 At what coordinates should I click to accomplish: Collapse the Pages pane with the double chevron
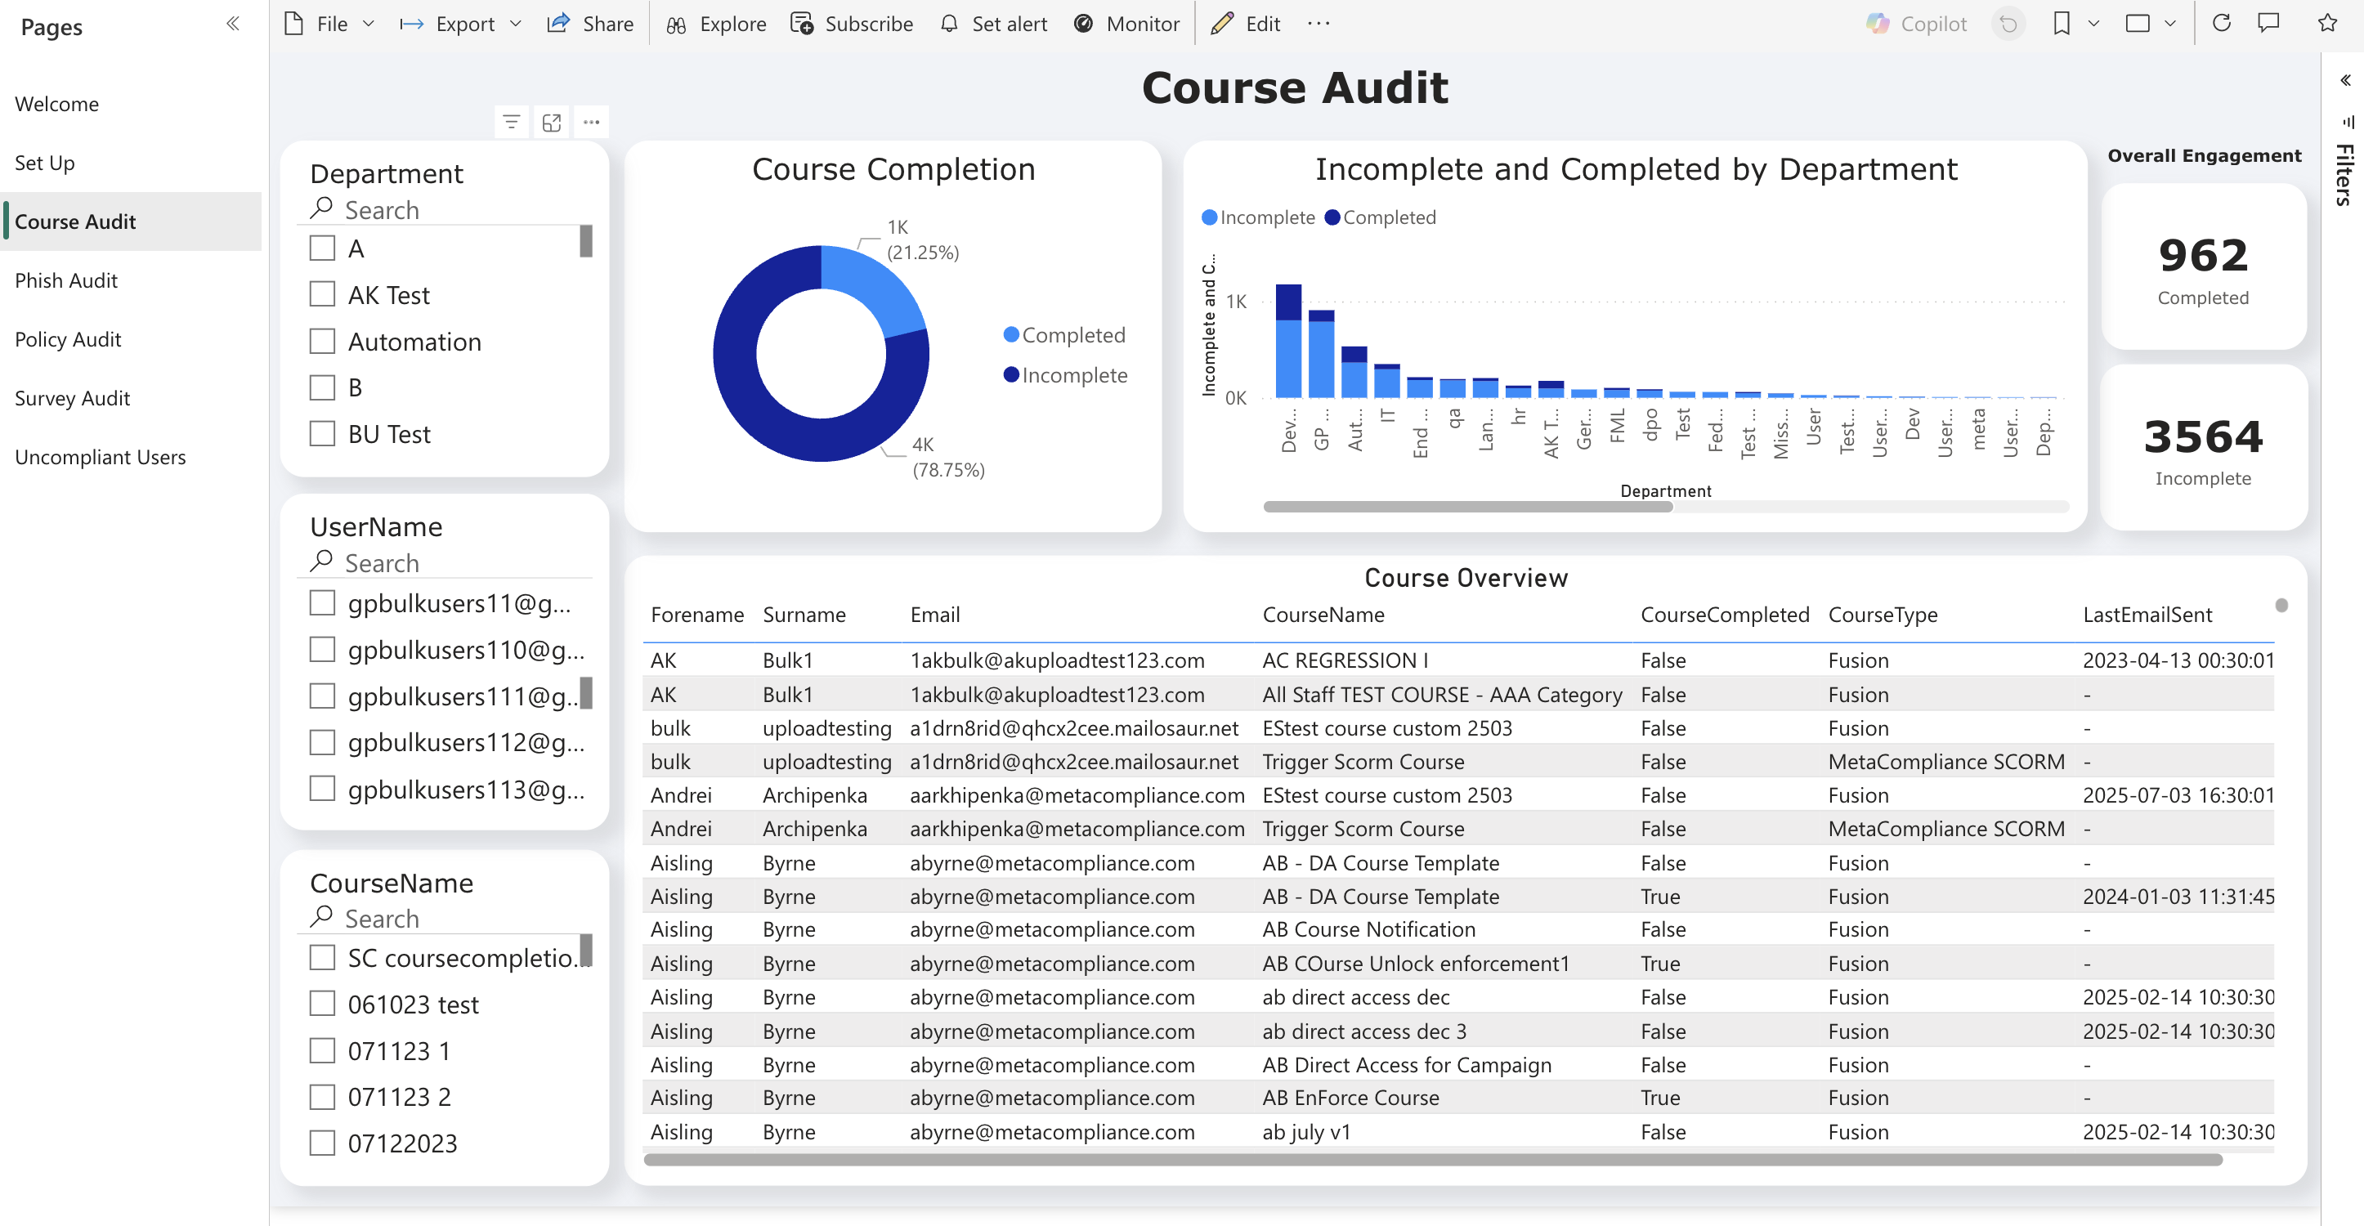[x=233, y=24]
